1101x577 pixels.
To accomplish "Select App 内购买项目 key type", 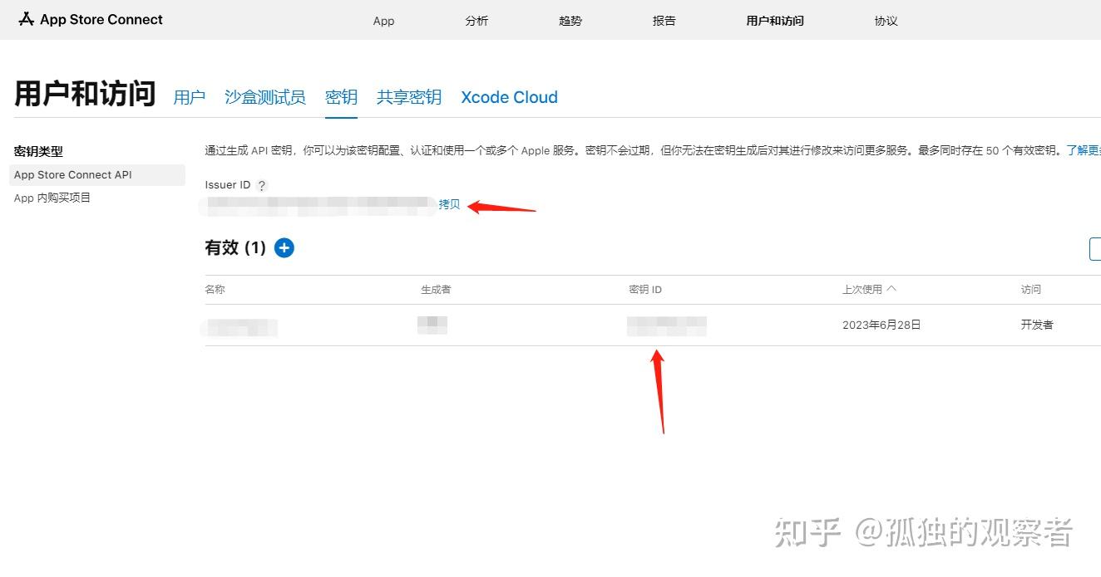I will point(52,198).
